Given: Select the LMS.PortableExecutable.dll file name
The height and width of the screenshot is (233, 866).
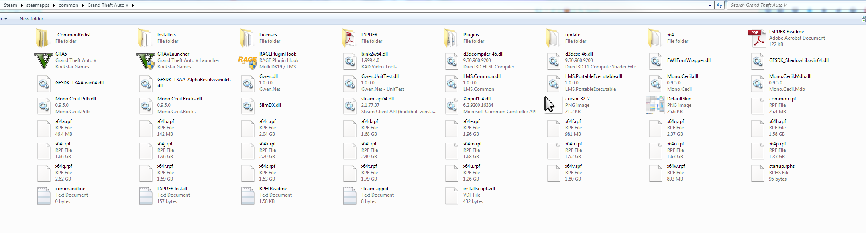Looking at the screenshot, I should [594, 76].
